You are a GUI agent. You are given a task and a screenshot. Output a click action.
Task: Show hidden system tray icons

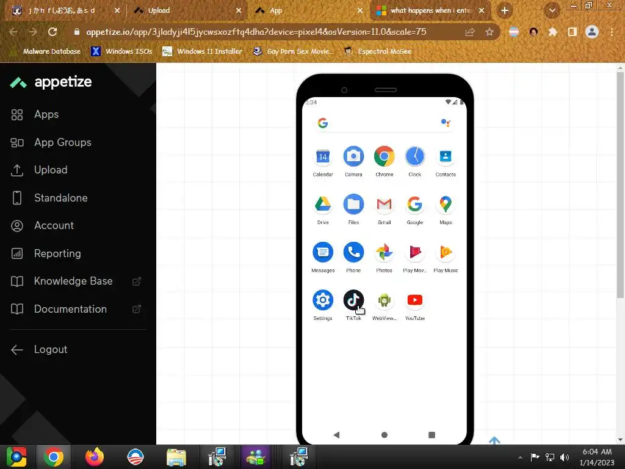[x=520, y=457]
